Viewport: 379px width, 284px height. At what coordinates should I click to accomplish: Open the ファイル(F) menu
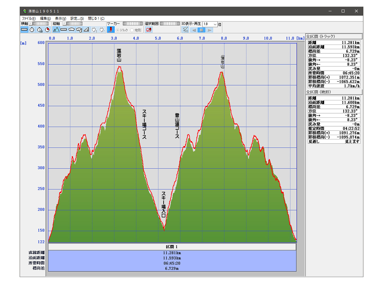pyautogui.click(x=29, y=19)
